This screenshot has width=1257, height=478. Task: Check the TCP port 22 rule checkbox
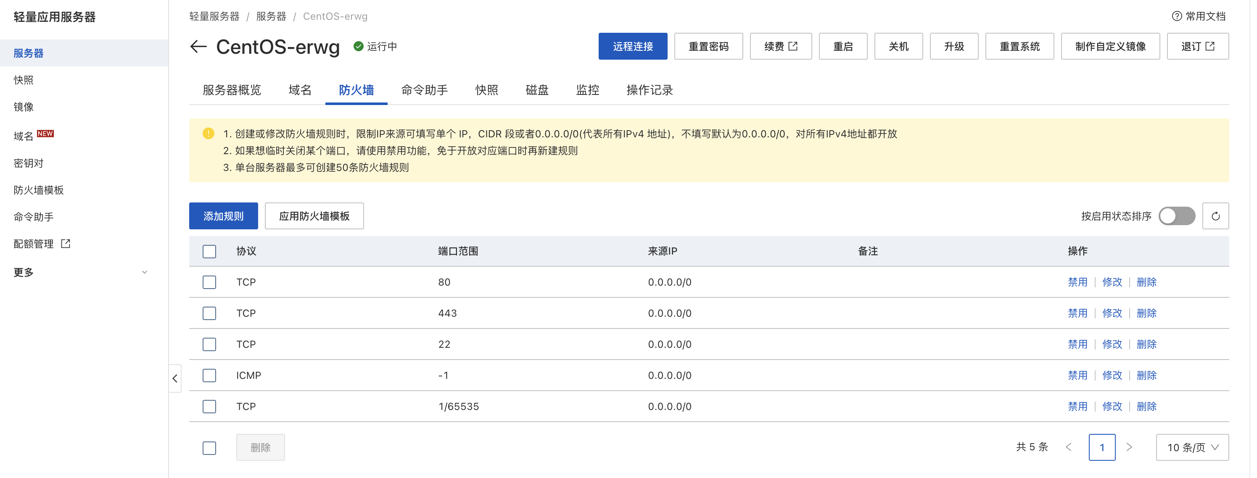point(209,344)
